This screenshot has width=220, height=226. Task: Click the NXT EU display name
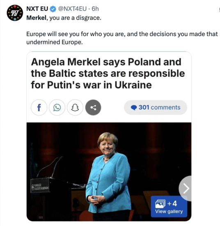37,9
